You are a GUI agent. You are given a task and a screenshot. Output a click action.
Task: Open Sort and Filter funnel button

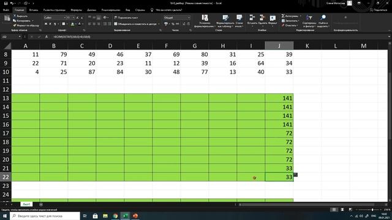(309, 21)
